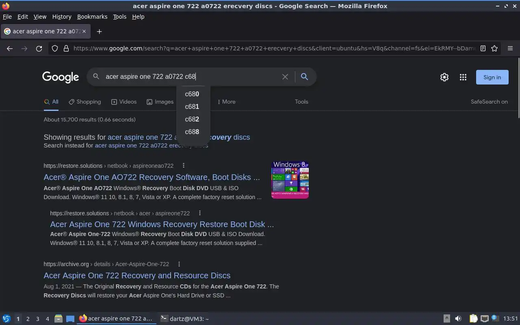Click the Sign in button
The height and width of the screenshot is (325, 520).
click(x=492, y=77)
